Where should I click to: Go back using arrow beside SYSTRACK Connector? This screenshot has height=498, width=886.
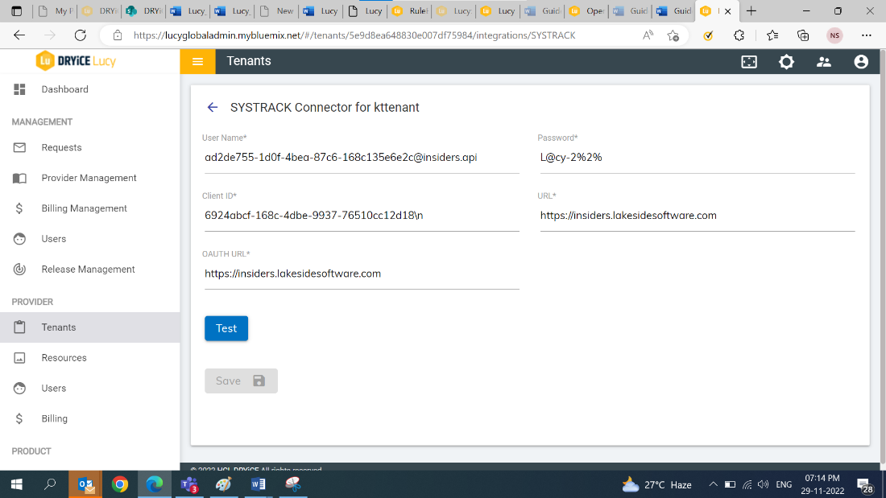[x=213, y=107]
